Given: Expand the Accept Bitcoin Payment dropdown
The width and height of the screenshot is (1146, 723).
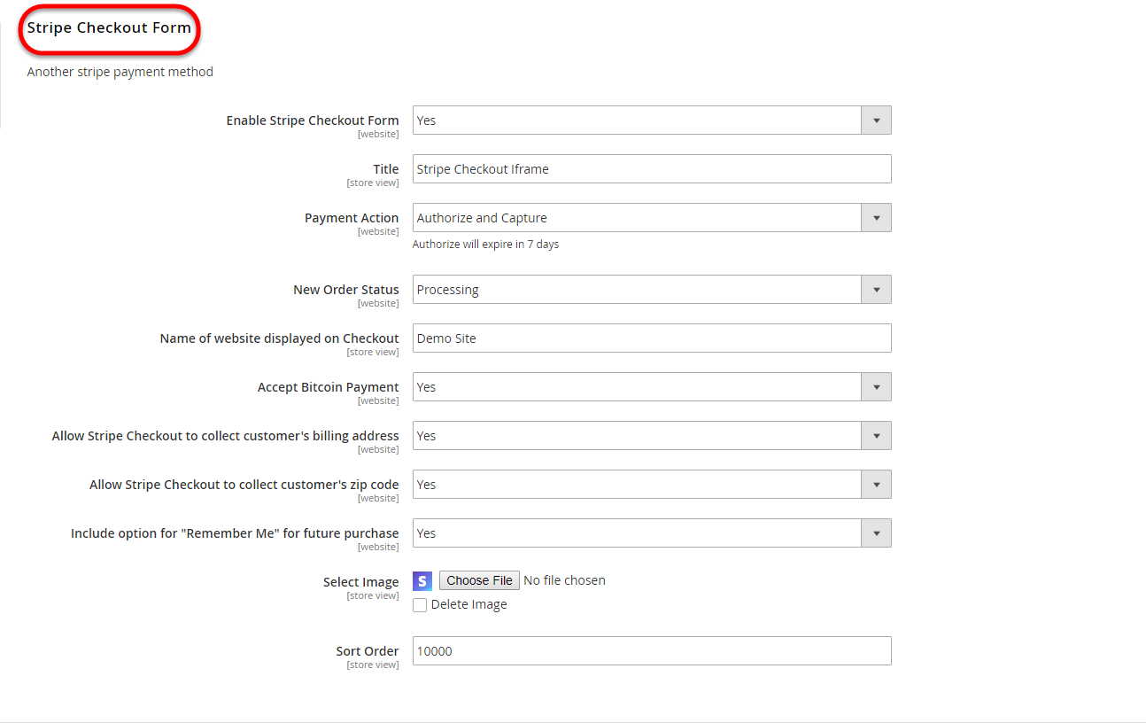Looking at the screenshot, I should (x=651, y=387).
